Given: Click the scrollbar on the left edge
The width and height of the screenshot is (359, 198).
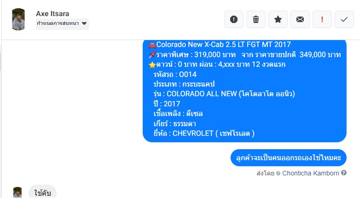Looking at the screenshot, I should 0,62.
